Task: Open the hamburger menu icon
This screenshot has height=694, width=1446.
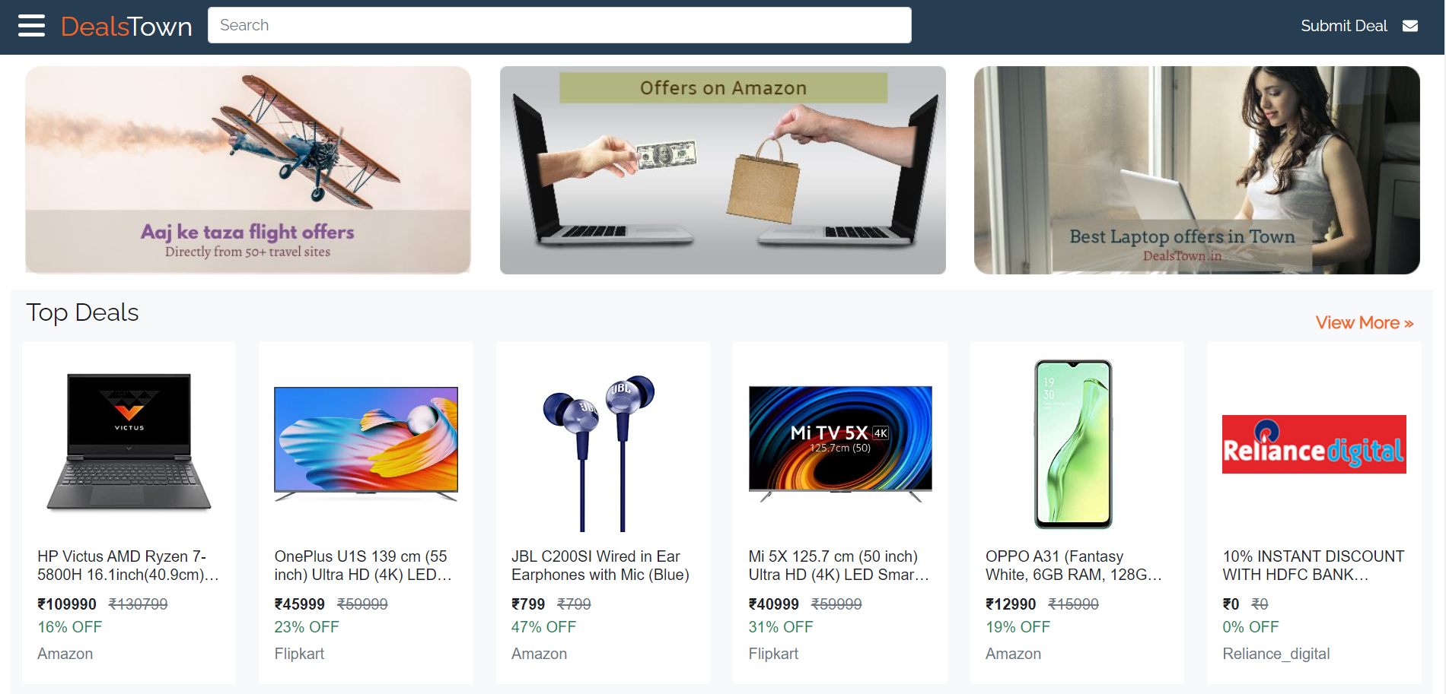Action: pos(31,26)
